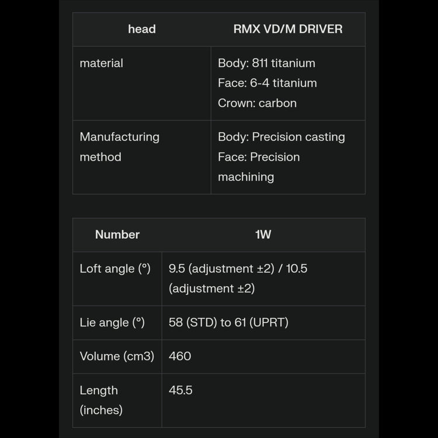This screenshot has height=438, width=438.
Task: Click the "Face: 6-4 titanium" line
Action: (267, 83)
